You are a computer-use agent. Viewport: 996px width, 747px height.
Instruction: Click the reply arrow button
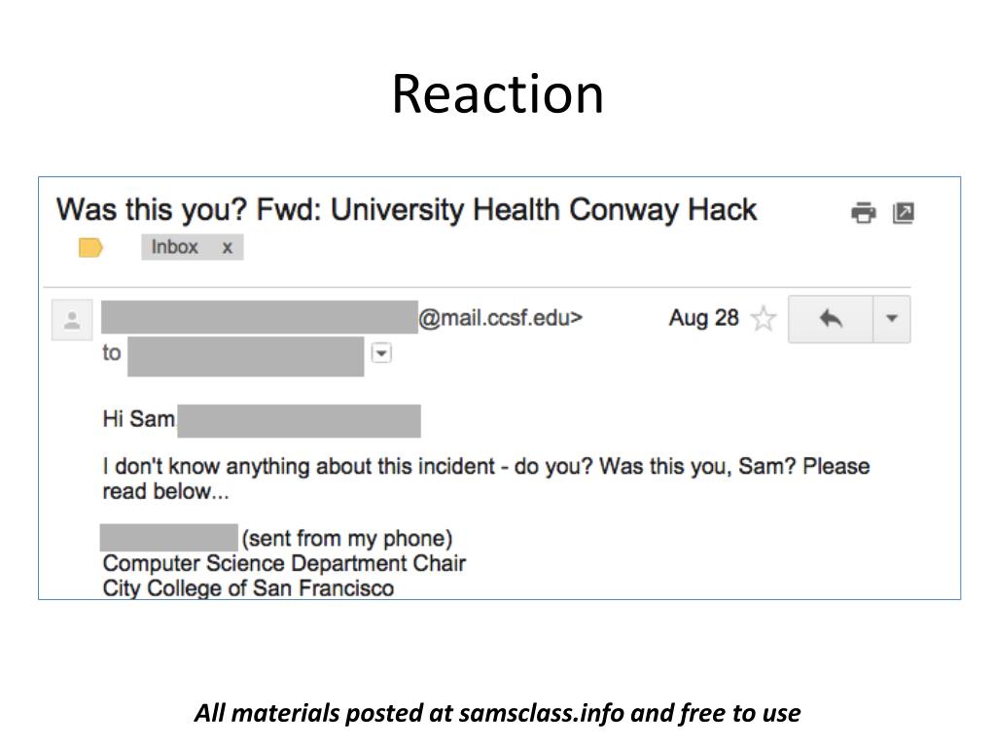[831, 319]
